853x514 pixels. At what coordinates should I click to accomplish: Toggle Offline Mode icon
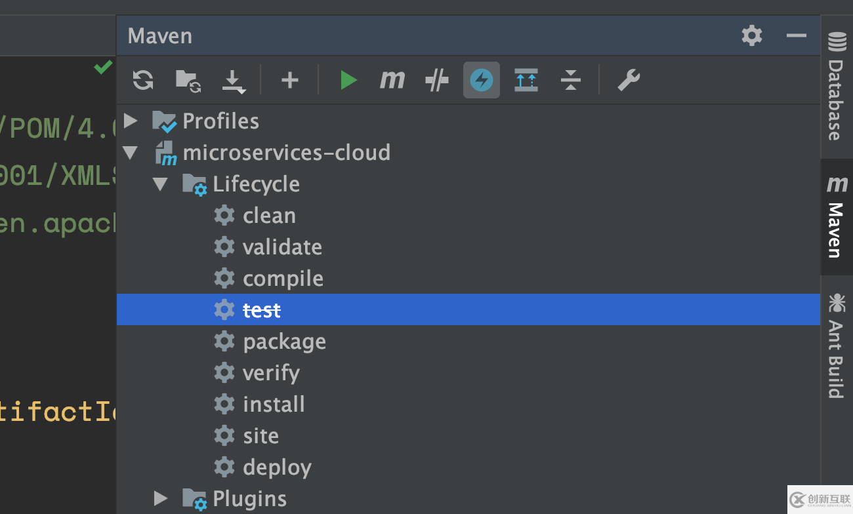(x=437, y=80)
